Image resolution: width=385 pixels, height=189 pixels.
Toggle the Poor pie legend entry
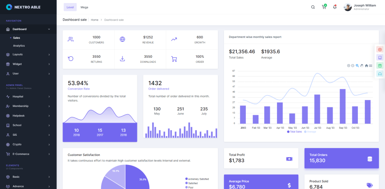[x=189, y=187]
